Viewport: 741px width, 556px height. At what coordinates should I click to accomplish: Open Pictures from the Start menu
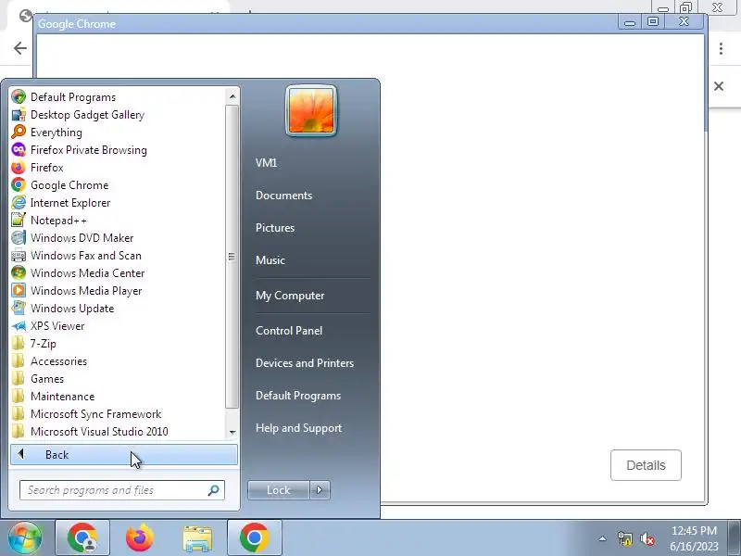tap(275, 228)
